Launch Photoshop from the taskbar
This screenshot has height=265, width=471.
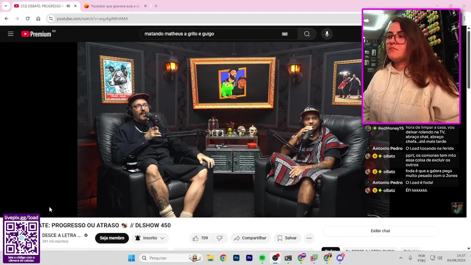tap(236, 258)
